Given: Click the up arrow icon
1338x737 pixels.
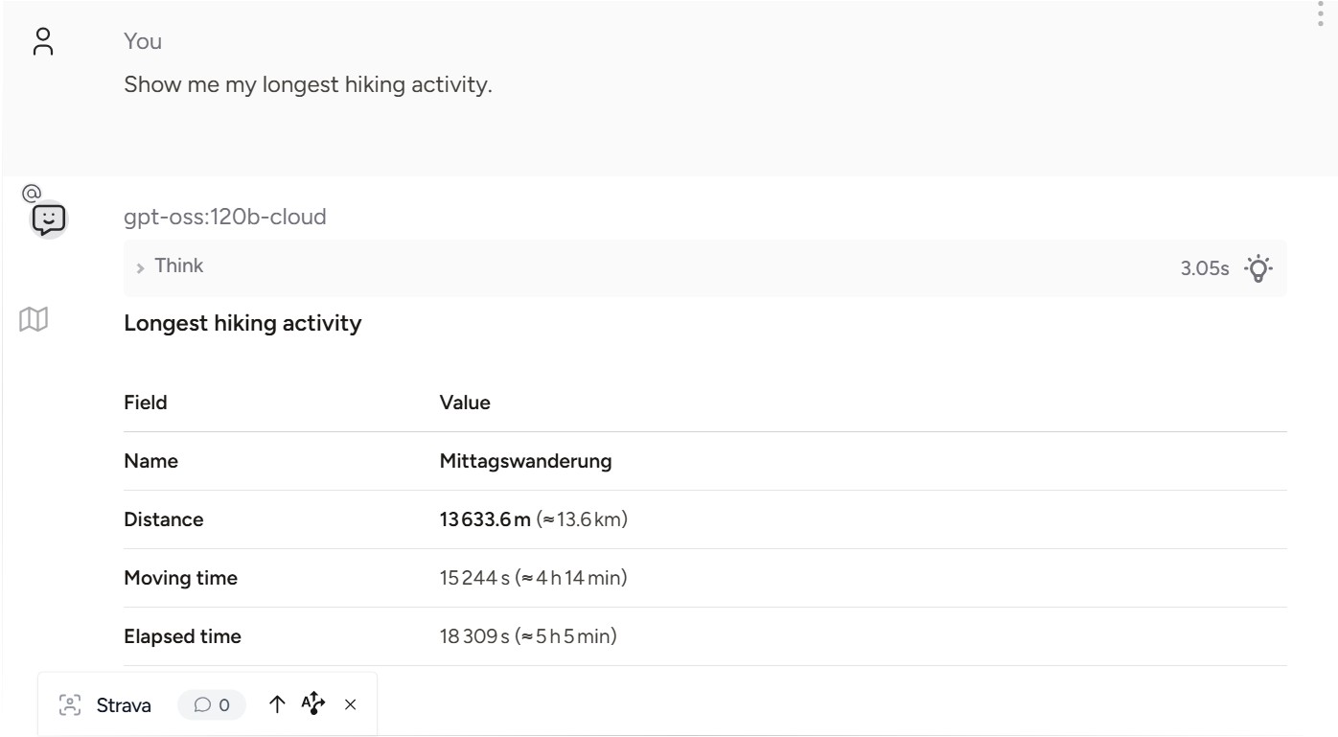Looking at the screenshot, I should (x=277, y=704).
